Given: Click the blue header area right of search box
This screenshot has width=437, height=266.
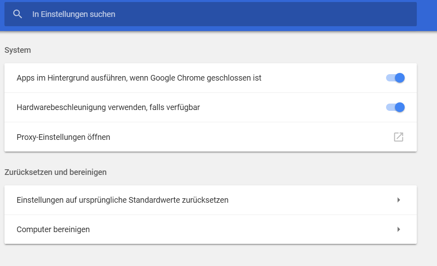Looking at the screenshot, I should tap(426, 14).
